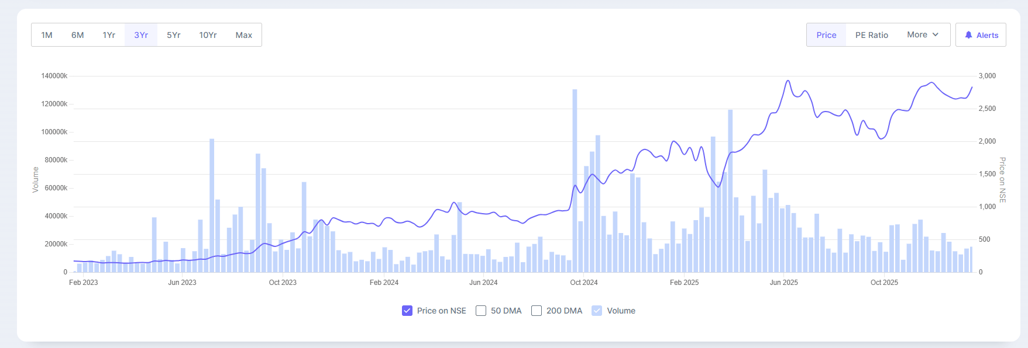Image resolution: width=1028 pixels, height=348 pixels.
Task: Open the More options menu
Action: pyautogui.click(x=917, y=35)
